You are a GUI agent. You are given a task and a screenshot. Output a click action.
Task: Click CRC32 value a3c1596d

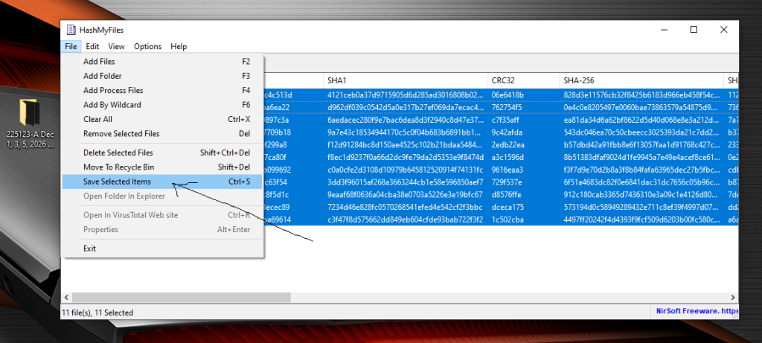coord(508,157)
